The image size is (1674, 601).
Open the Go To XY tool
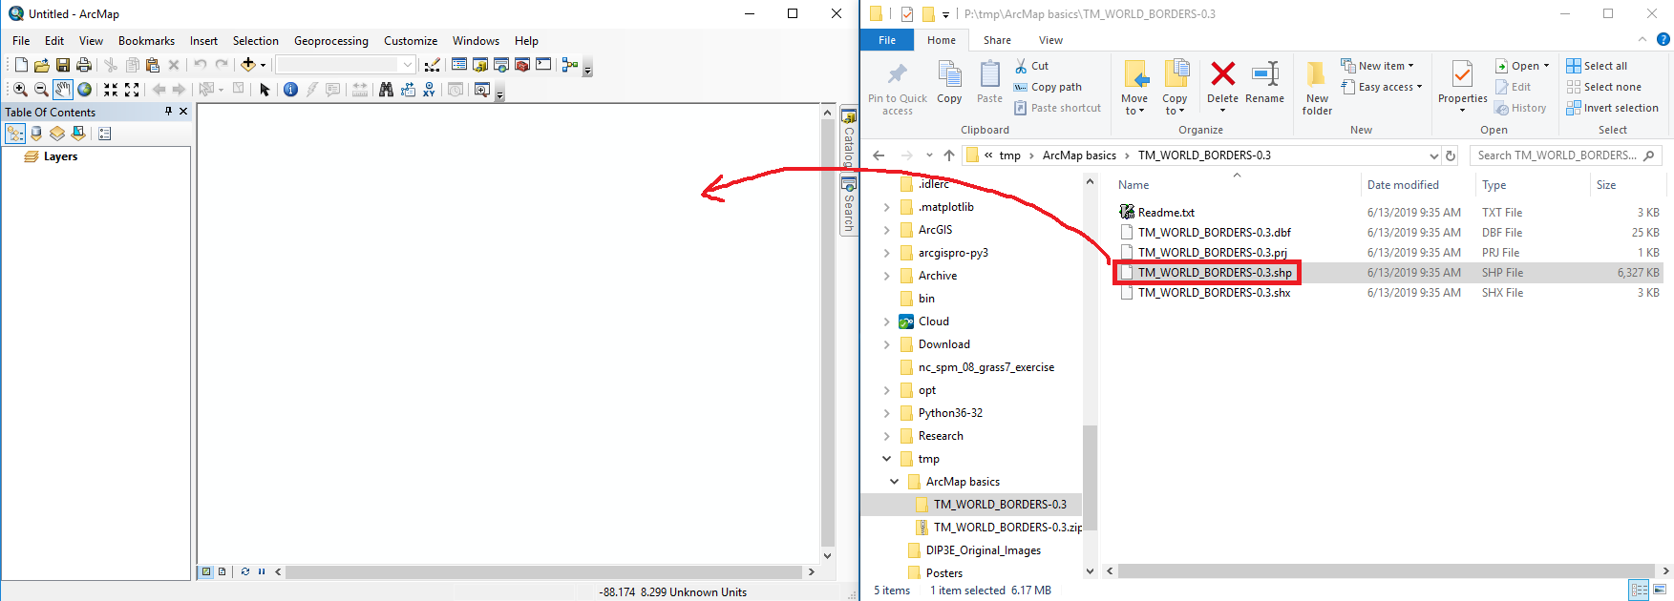[429, 90]
